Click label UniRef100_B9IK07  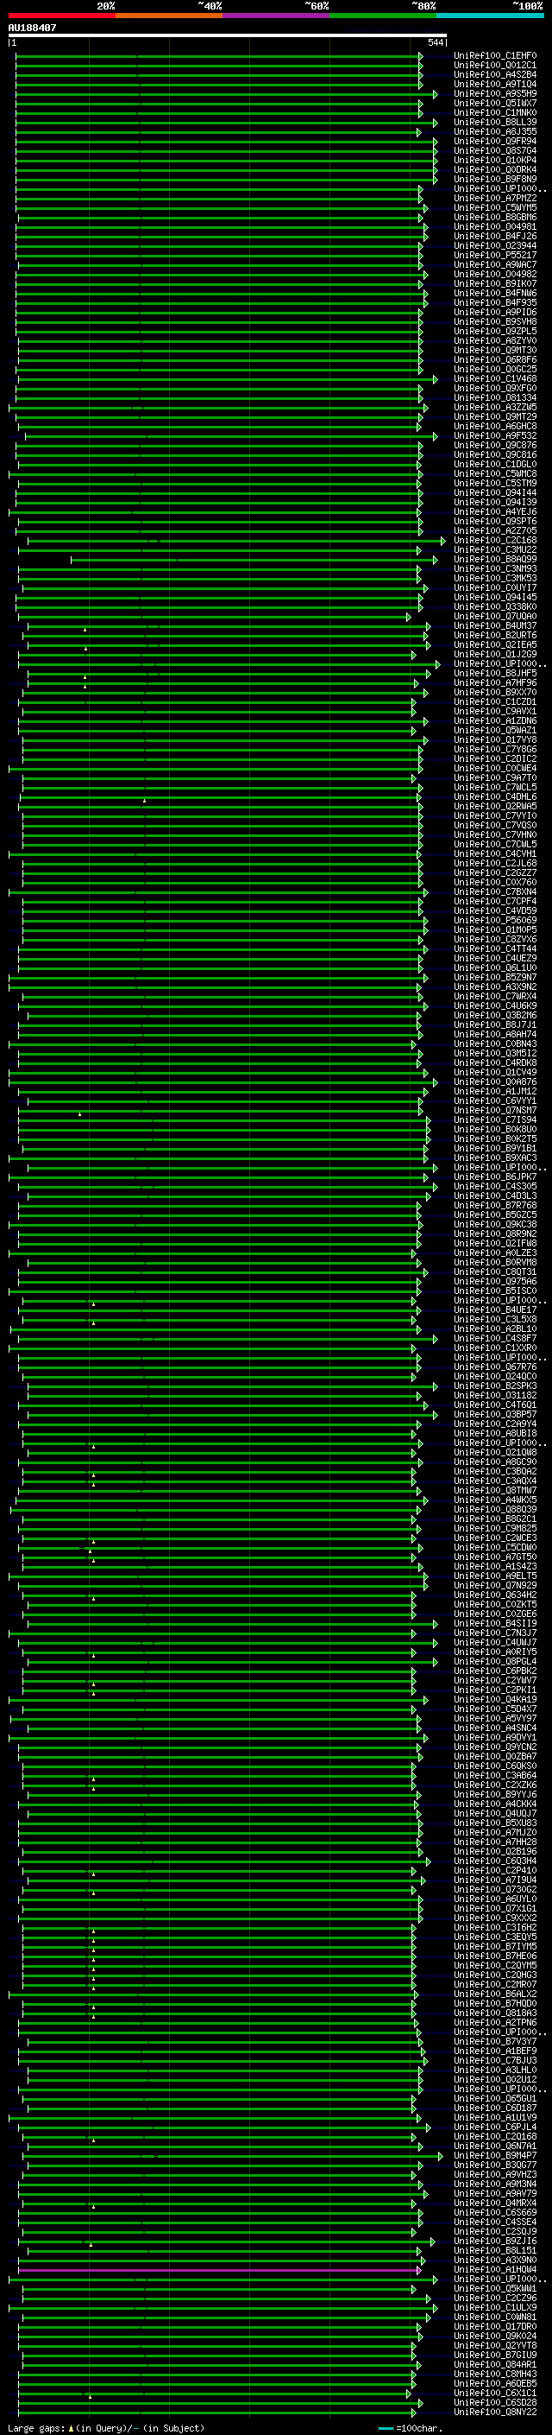pos(495,283)
